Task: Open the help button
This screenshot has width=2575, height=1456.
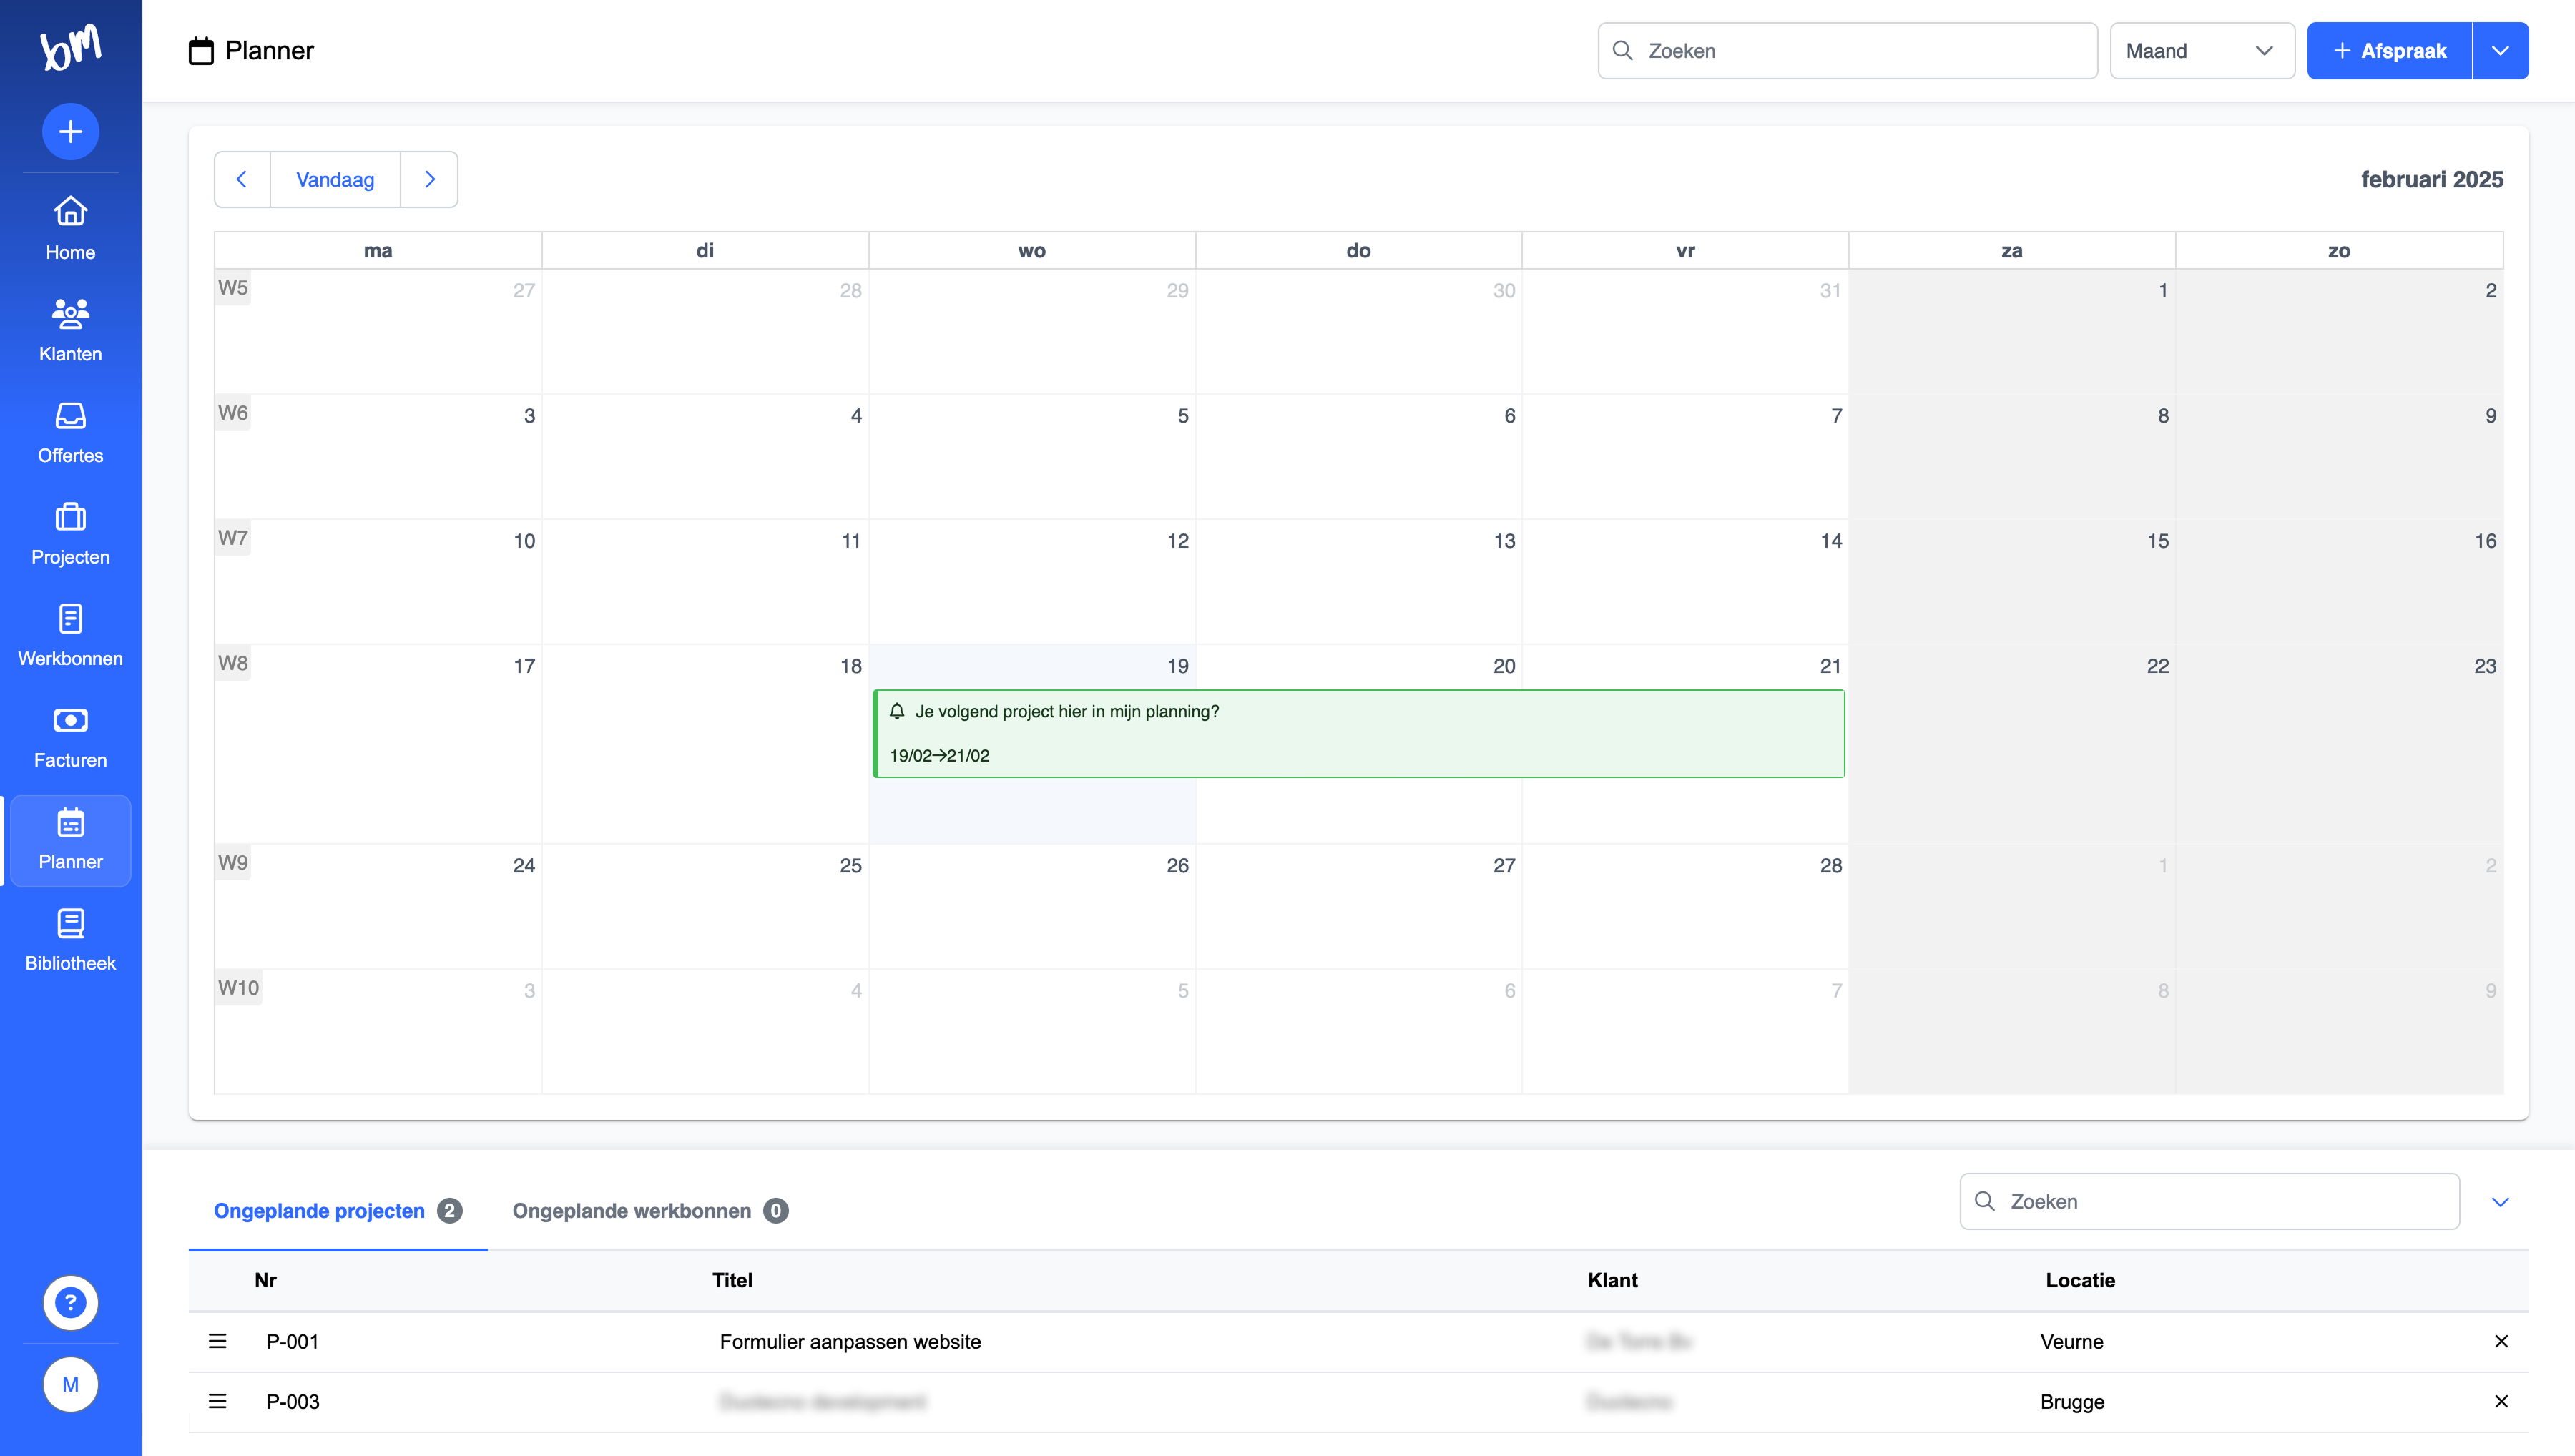Action: coord(70,1302)
